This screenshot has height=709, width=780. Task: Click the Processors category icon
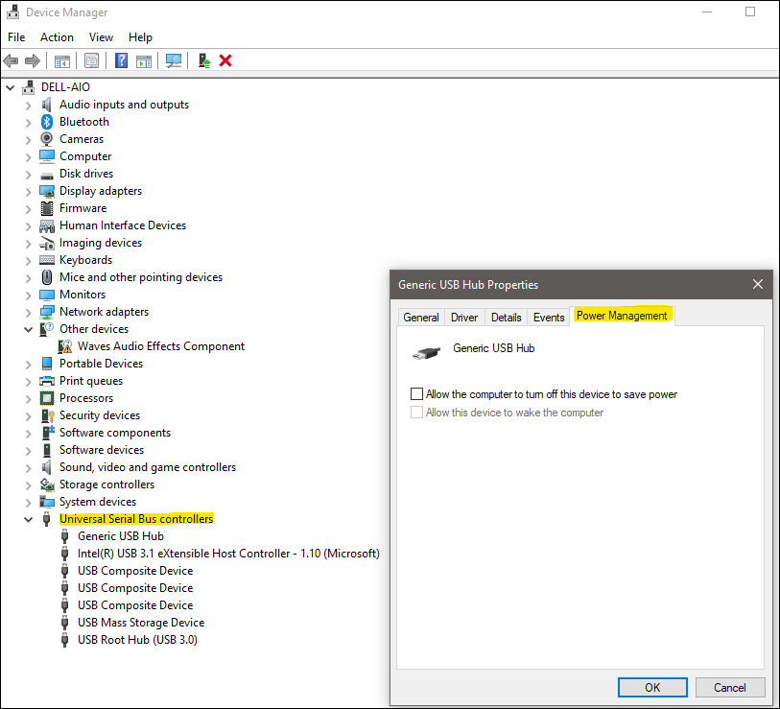[47, 398]
